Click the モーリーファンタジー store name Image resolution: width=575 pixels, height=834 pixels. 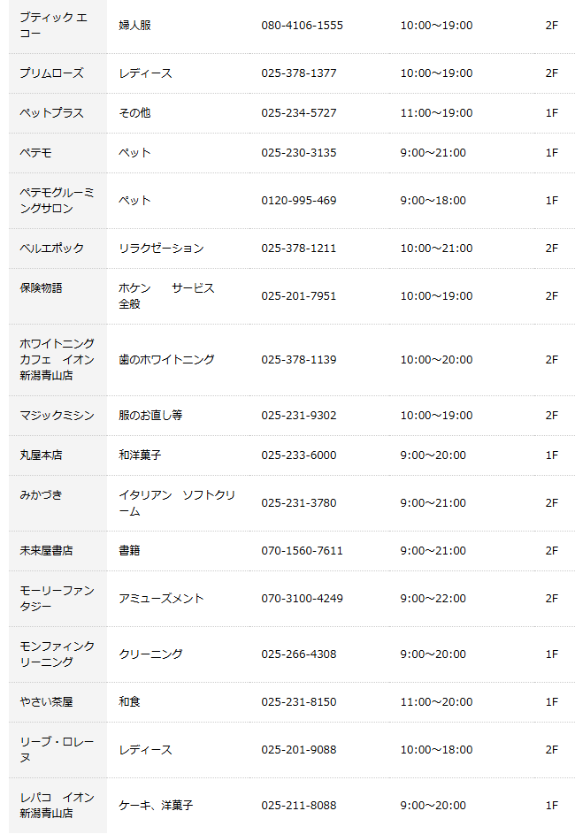[57, 599]
